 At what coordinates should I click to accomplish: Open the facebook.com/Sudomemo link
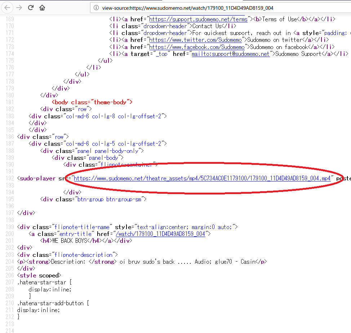pyautogui.click(x=197, y=47)
